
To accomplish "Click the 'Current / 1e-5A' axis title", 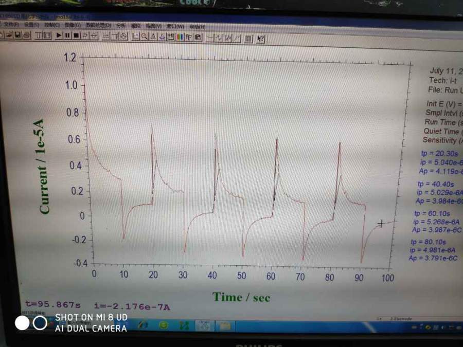I will (x=42, y=167).
